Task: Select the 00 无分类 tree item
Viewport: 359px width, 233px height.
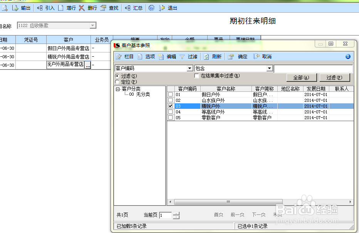Action: coord(139,94)
